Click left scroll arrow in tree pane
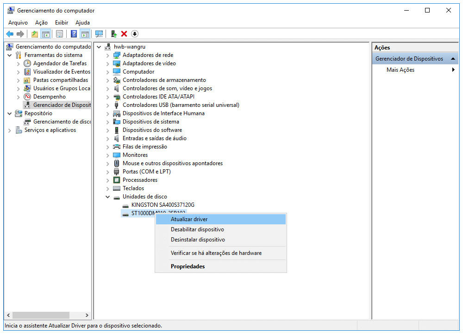Image resolution: width=463 pixels, height=334 pixels. pyautogui.click(x=8, y=315)
